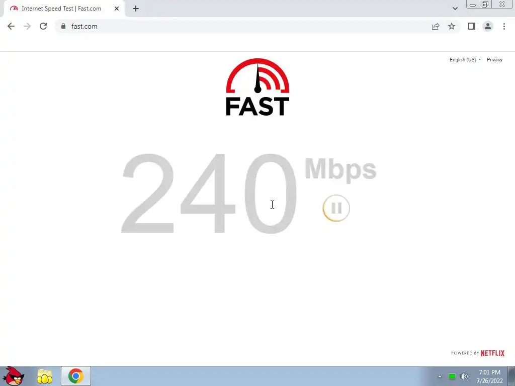Pause the speed test
Viewport: 515px width, 386px height.
pyautogui.click(x=336, y=208)
